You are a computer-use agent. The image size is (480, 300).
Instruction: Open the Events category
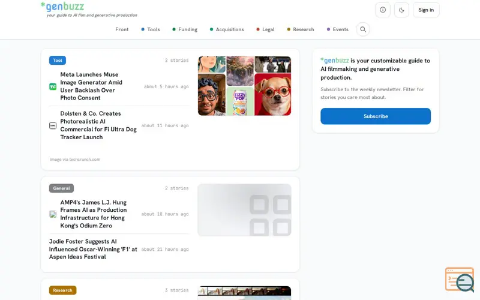coord(338,29)
